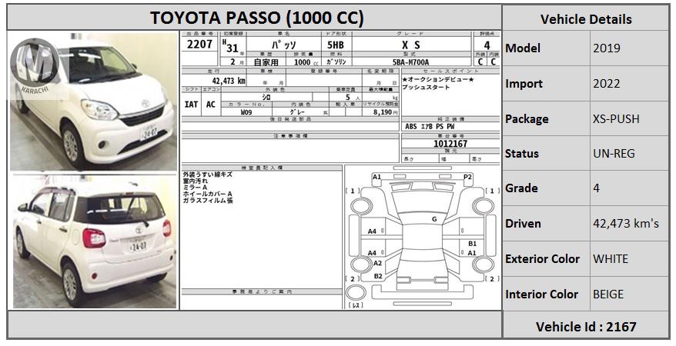Select the sales point "プッシュスタート"

pos(426,88)
